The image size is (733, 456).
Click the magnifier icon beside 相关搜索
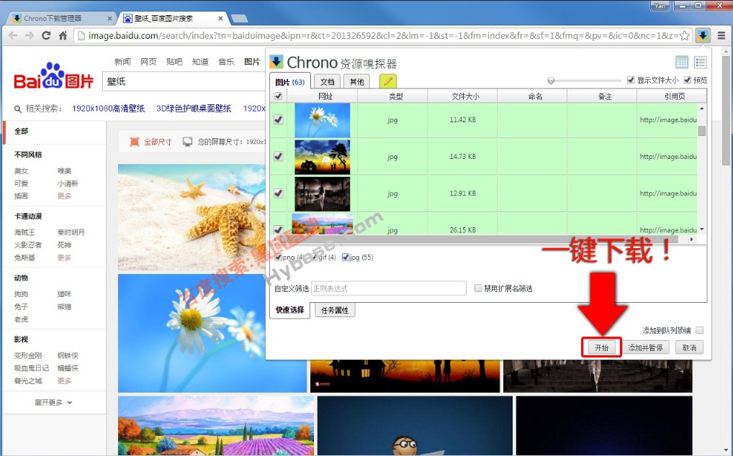pos(18,109)
